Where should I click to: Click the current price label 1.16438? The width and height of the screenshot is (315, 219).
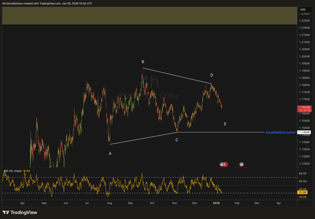(304, 107)
